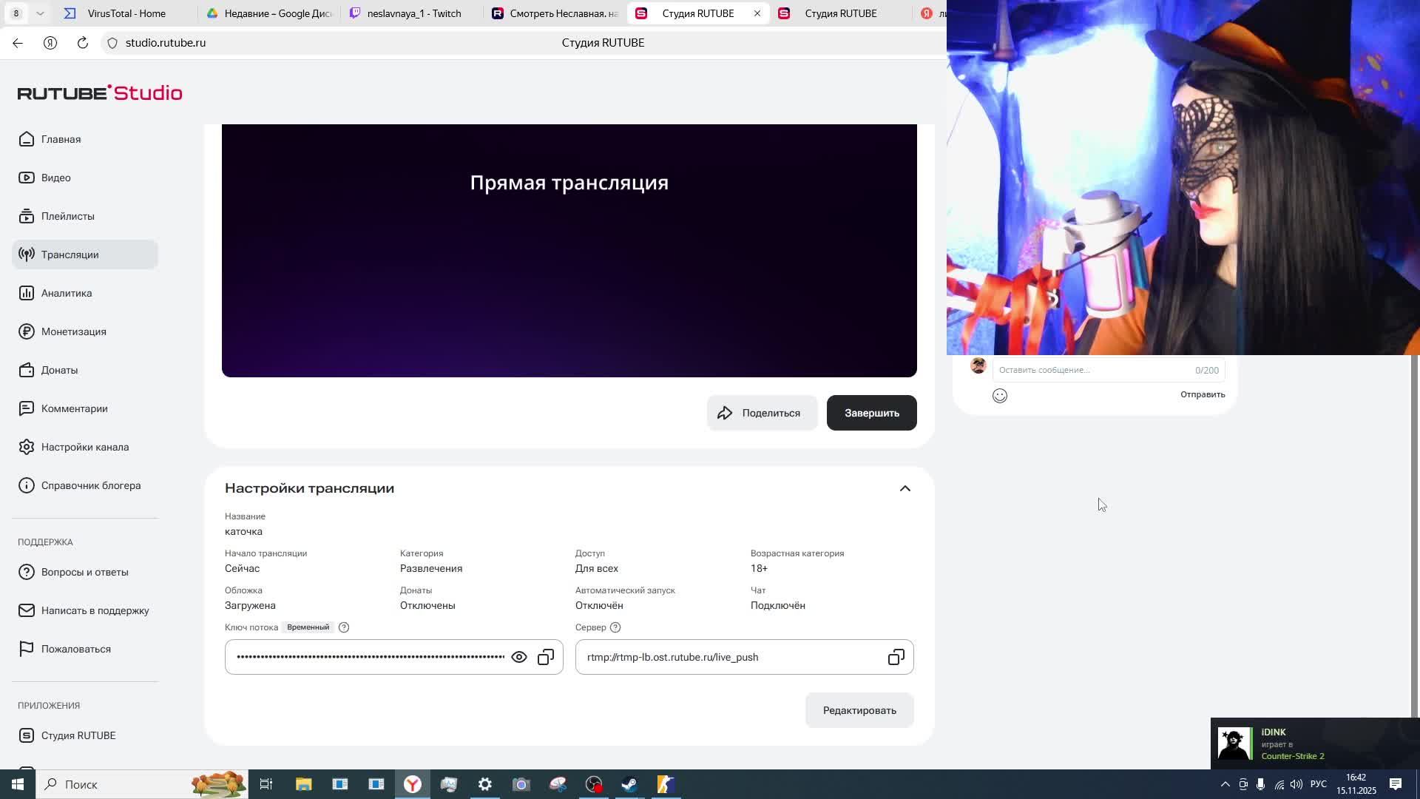Switch to the neslavnaya_1 Twitch tab
This screenshot has height=799, width=1420.
tap(413, 13)
